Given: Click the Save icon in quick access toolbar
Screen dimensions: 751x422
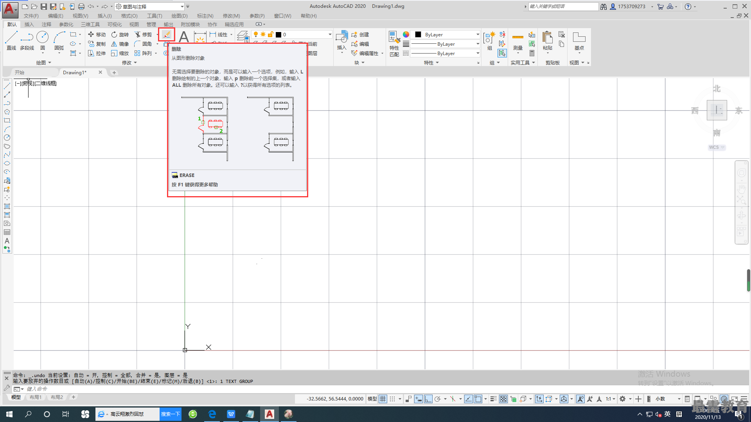Looking at the screenshot, I should pos(44,7).
